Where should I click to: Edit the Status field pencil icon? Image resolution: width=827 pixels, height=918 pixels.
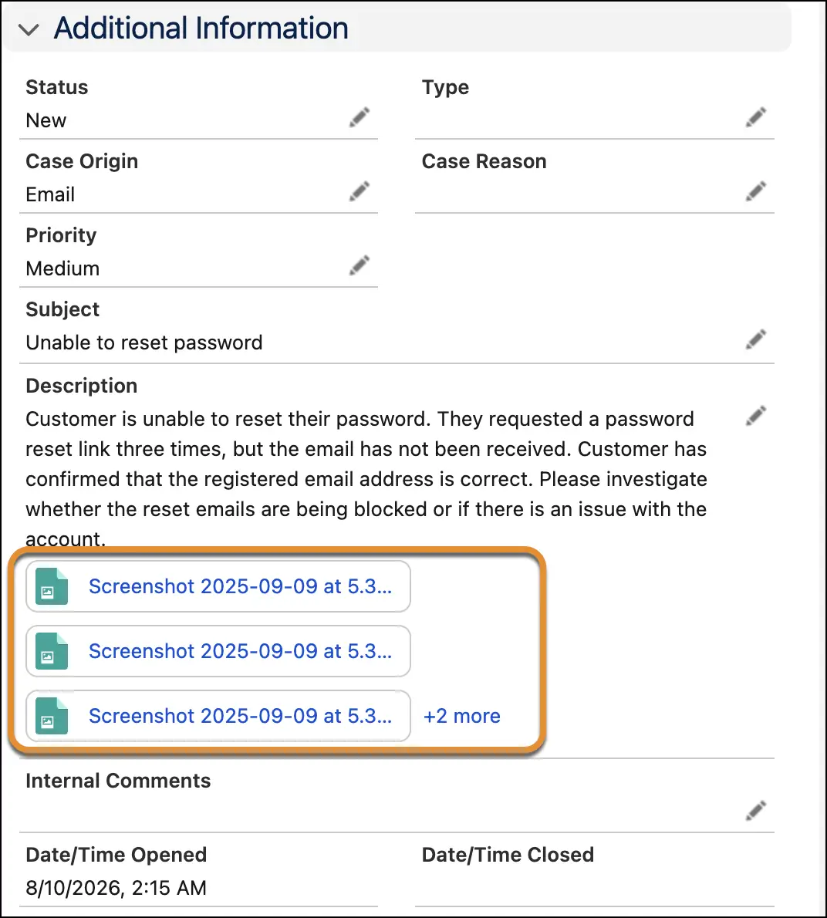pos(359,117)
